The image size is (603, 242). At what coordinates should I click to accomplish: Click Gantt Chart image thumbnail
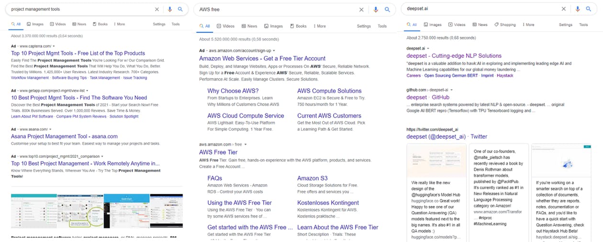[126, 211]
